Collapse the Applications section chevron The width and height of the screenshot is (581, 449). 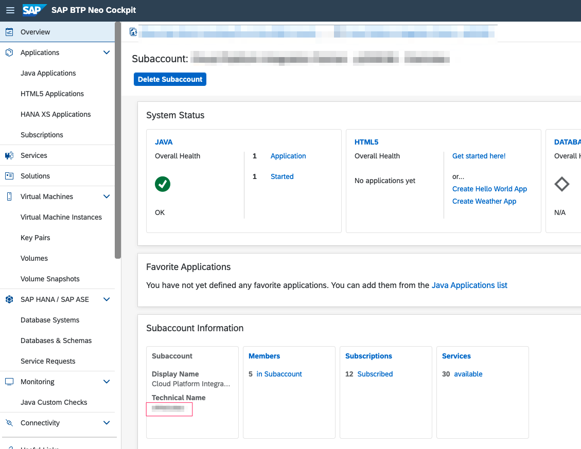click(x=107, y=52)
